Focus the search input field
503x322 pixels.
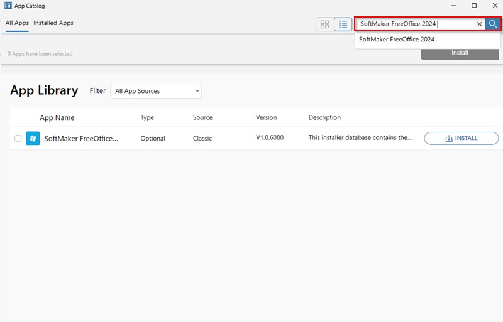(415, 24)
